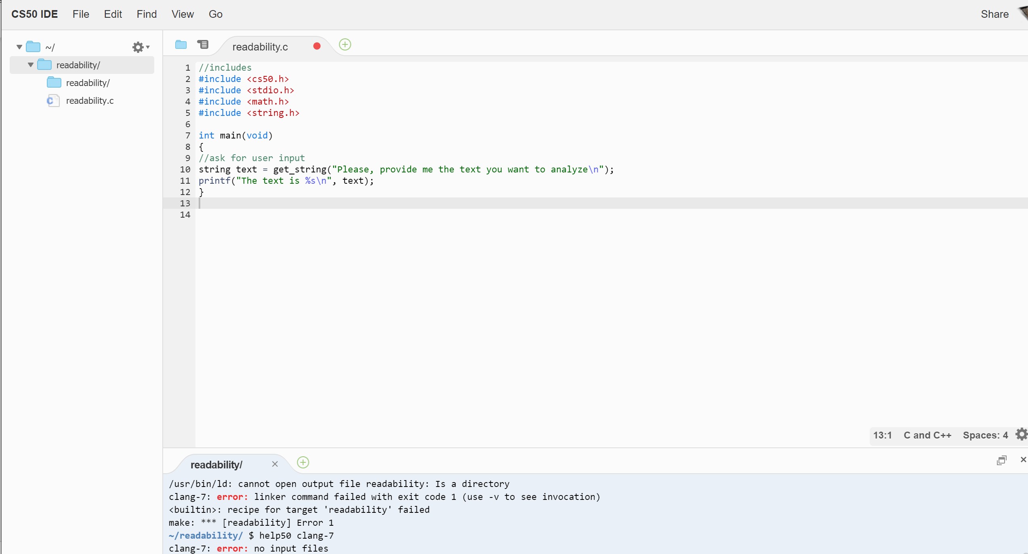Click the 'no input files' error line
Image resolution: width=1028 pixels, height=554 pixels.
click(248, 548)
